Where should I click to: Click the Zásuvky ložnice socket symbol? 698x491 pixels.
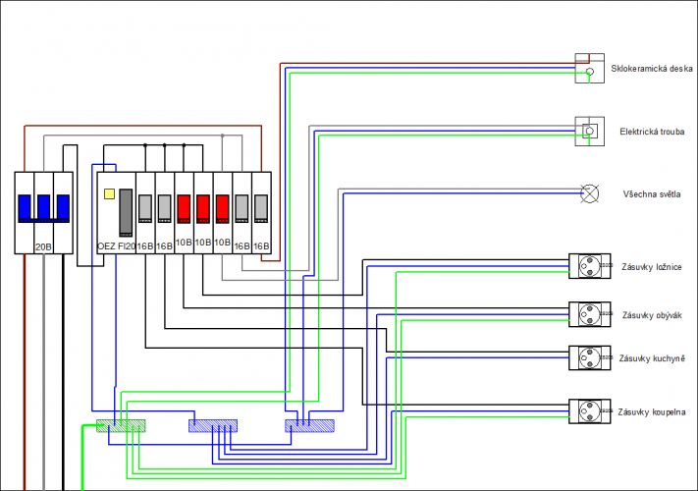pos(589,266)
